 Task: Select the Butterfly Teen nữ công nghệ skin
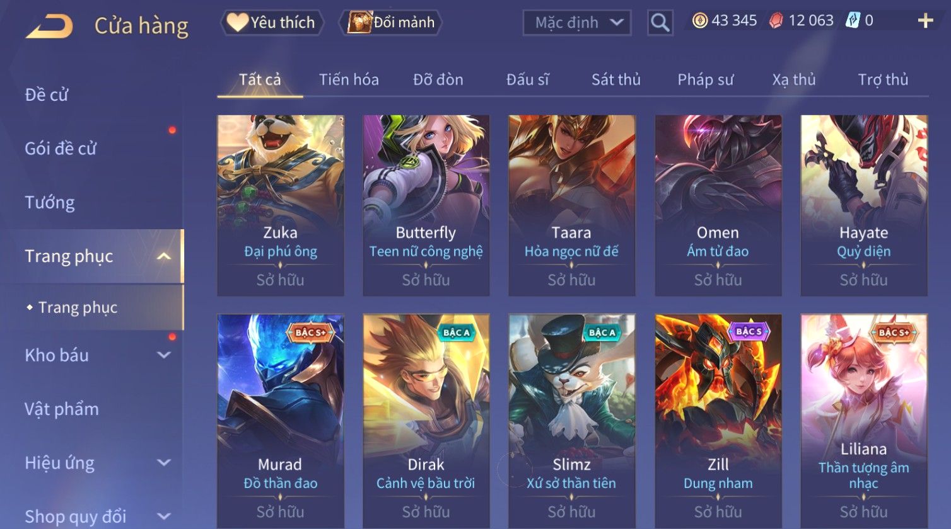tap(426, 205)
